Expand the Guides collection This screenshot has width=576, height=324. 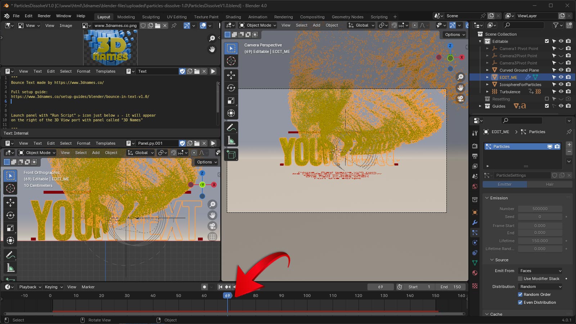point(480,106)
